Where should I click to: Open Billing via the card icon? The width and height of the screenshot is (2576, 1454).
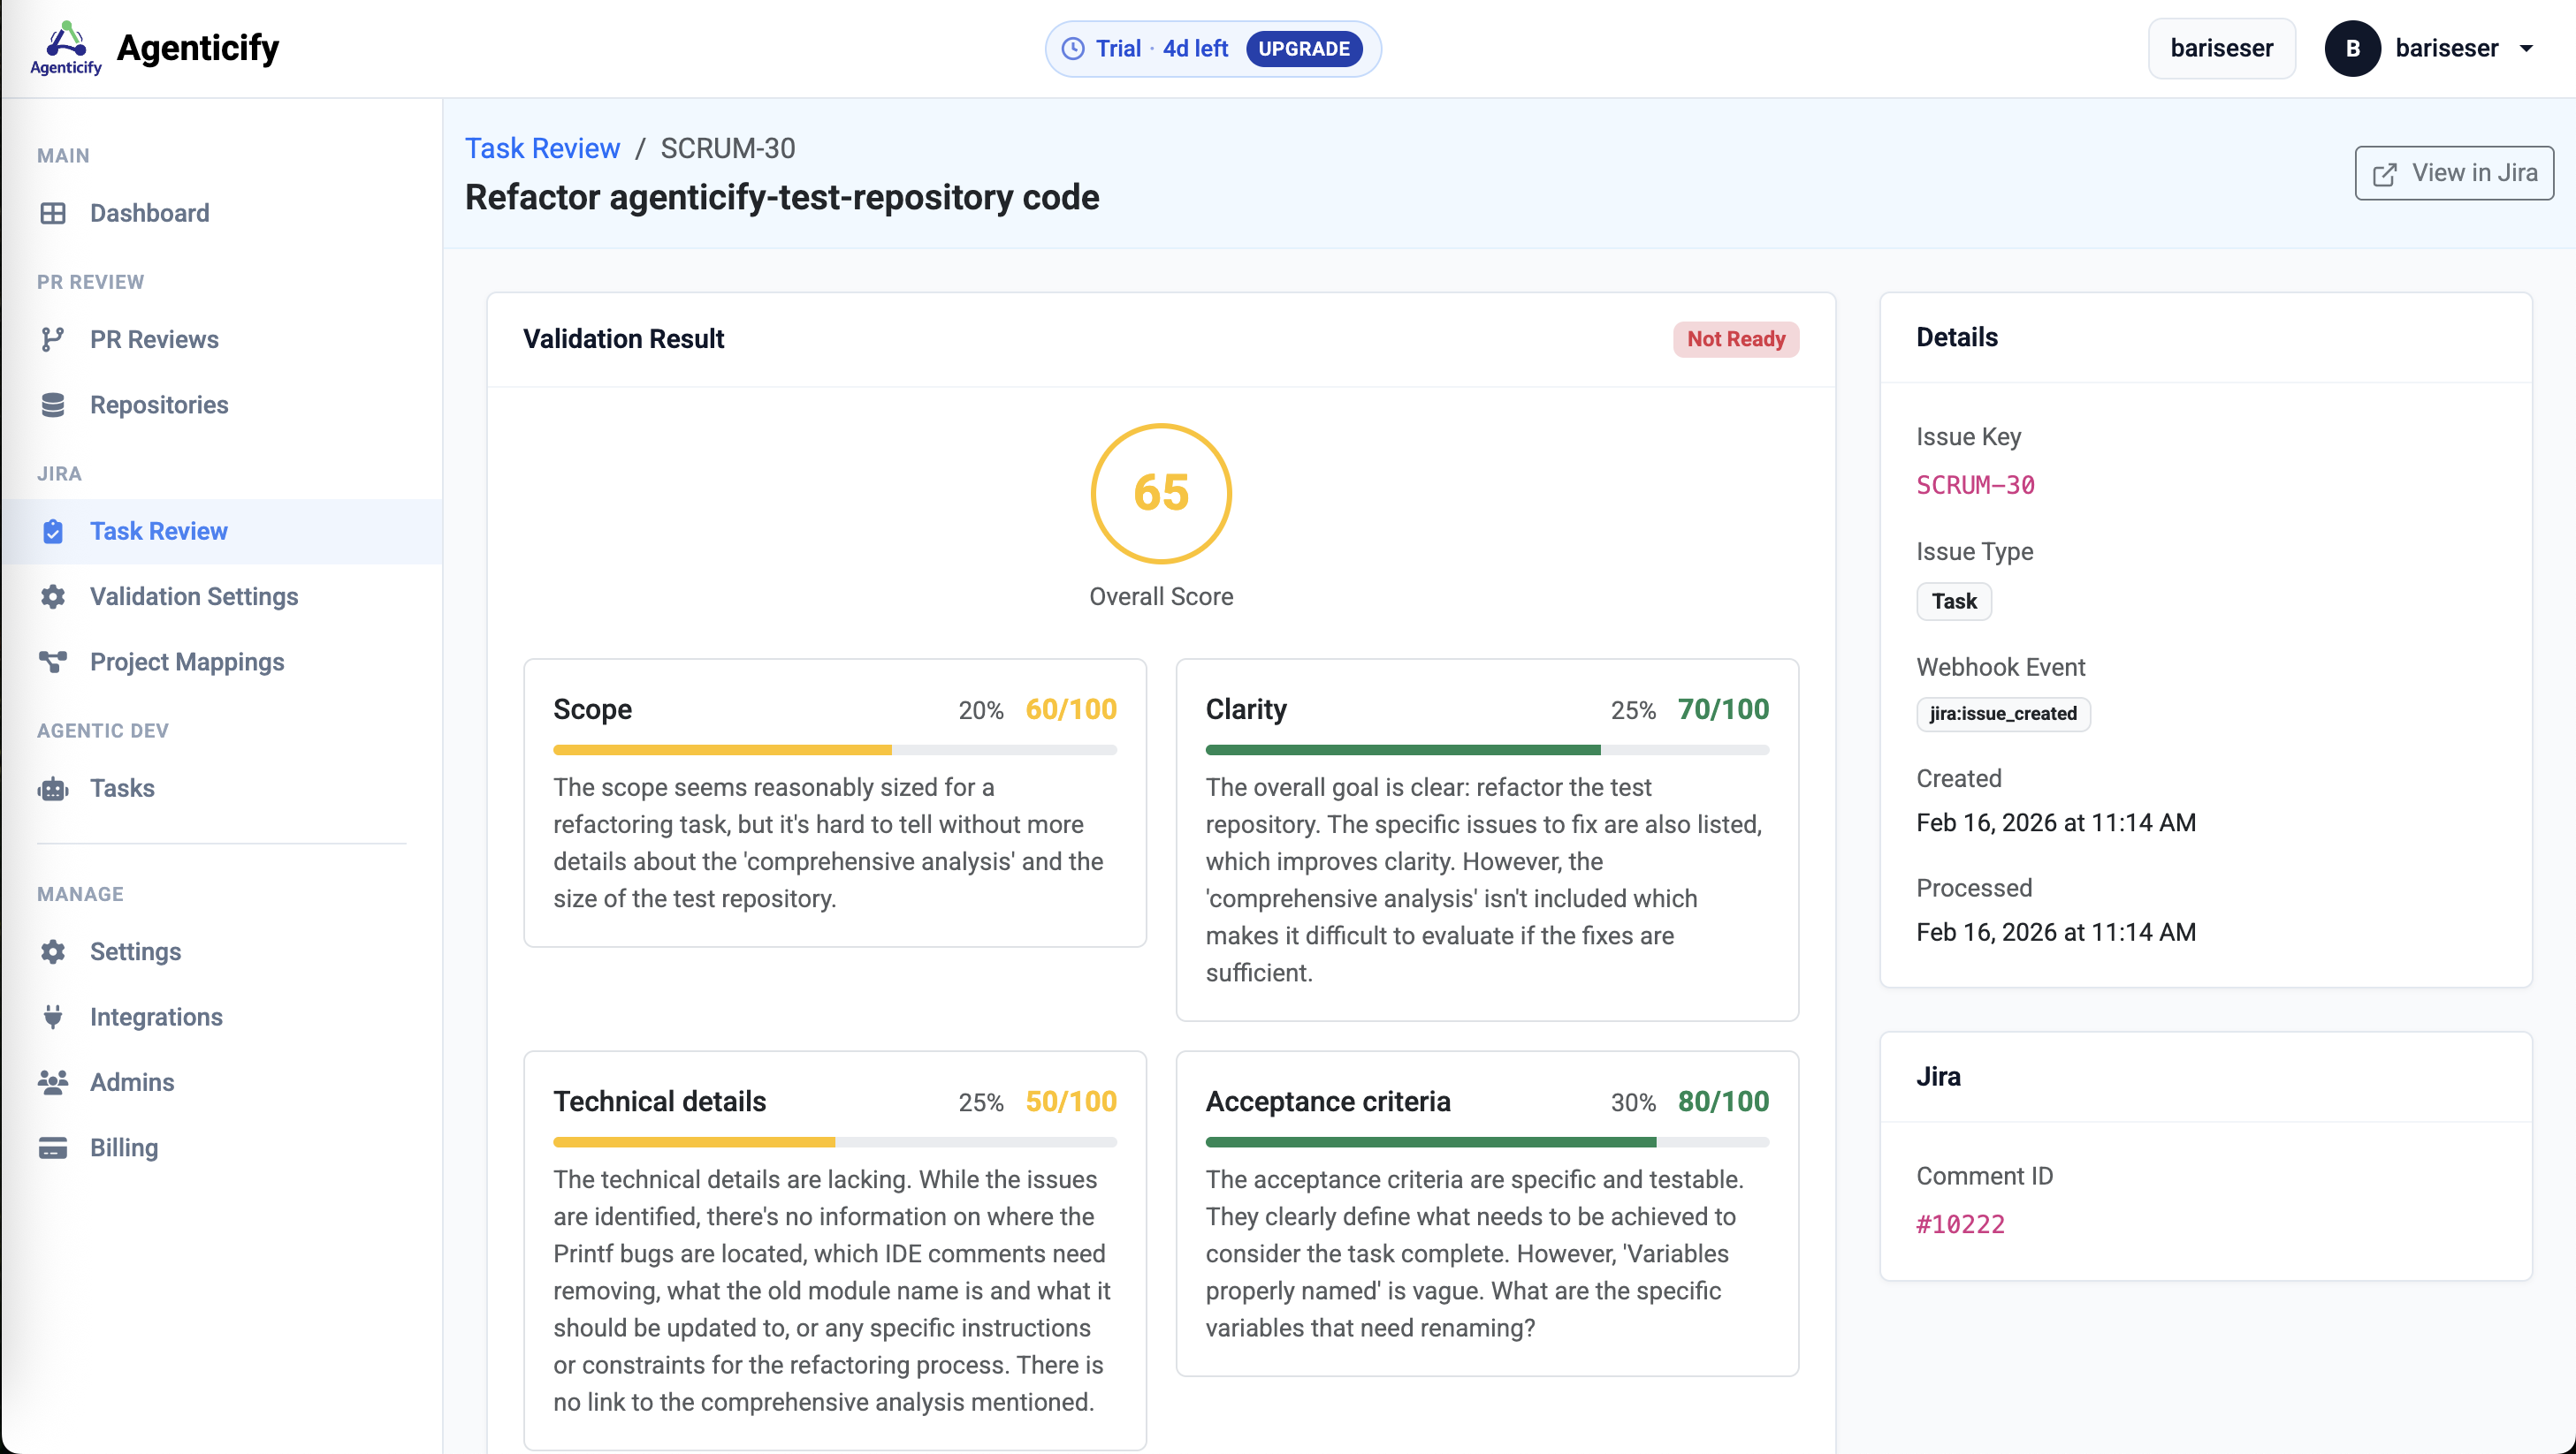pyautogui.click(x=53, y=1147)
